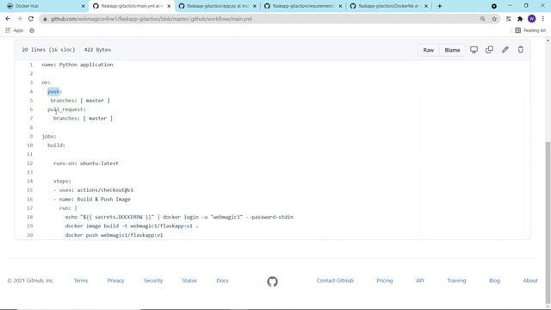Close the Docker Hub tab

tap(83, 6)
